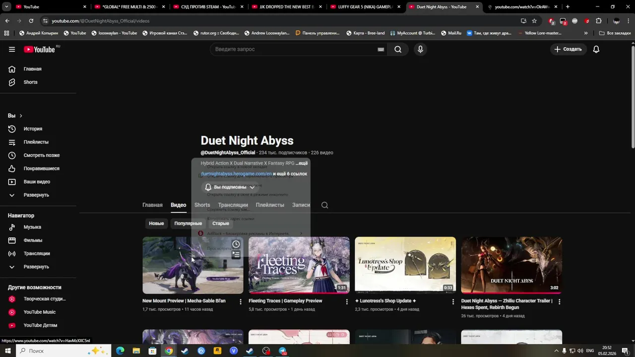The image size is (635, 357).
Task: Open Fleeting Traces Gameplay Preview thumbnail
Action: [299, 265]
